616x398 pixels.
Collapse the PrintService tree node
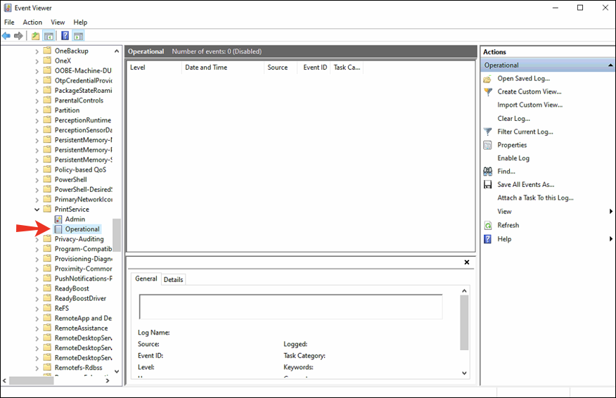(x=37, y=210)
